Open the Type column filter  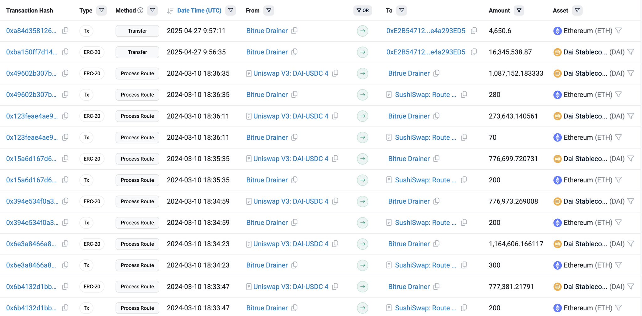point(101,10)
